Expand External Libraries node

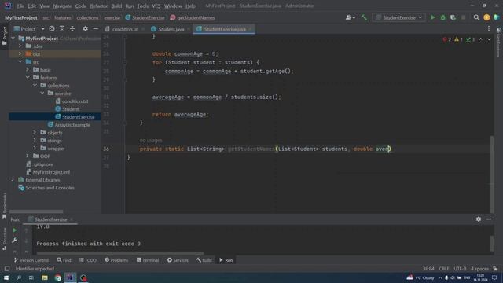click(x=13, y=180)
